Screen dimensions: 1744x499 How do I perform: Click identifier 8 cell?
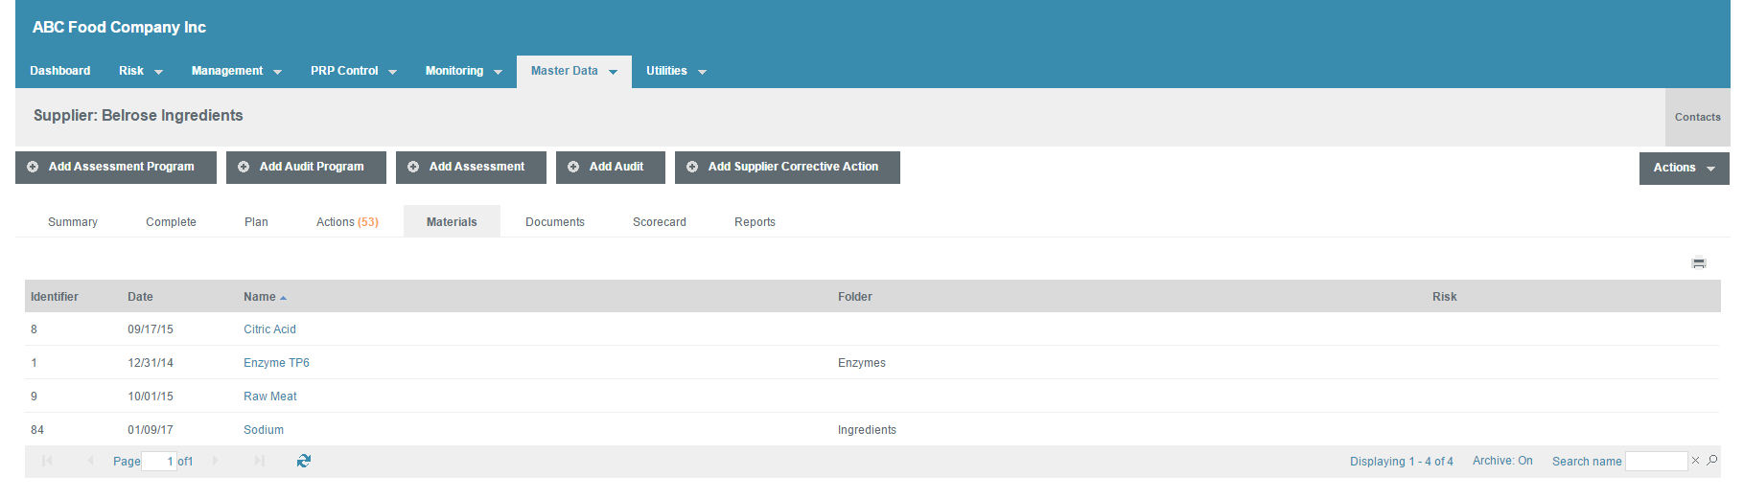(34, 329)
